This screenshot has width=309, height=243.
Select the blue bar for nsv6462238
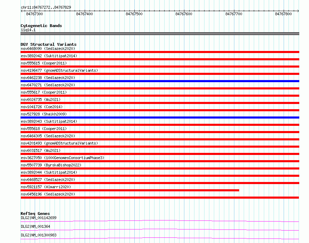pos(160,81)
